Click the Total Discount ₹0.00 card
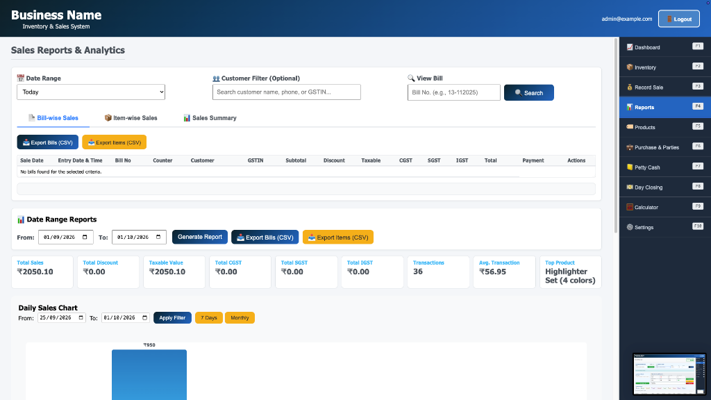The height and width of the screenshot is (400, 711). point(108,272)
